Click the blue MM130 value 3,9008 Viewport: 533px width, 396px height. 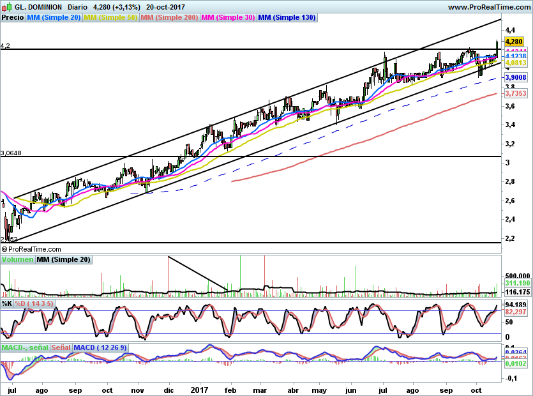(x=516, y=77)
